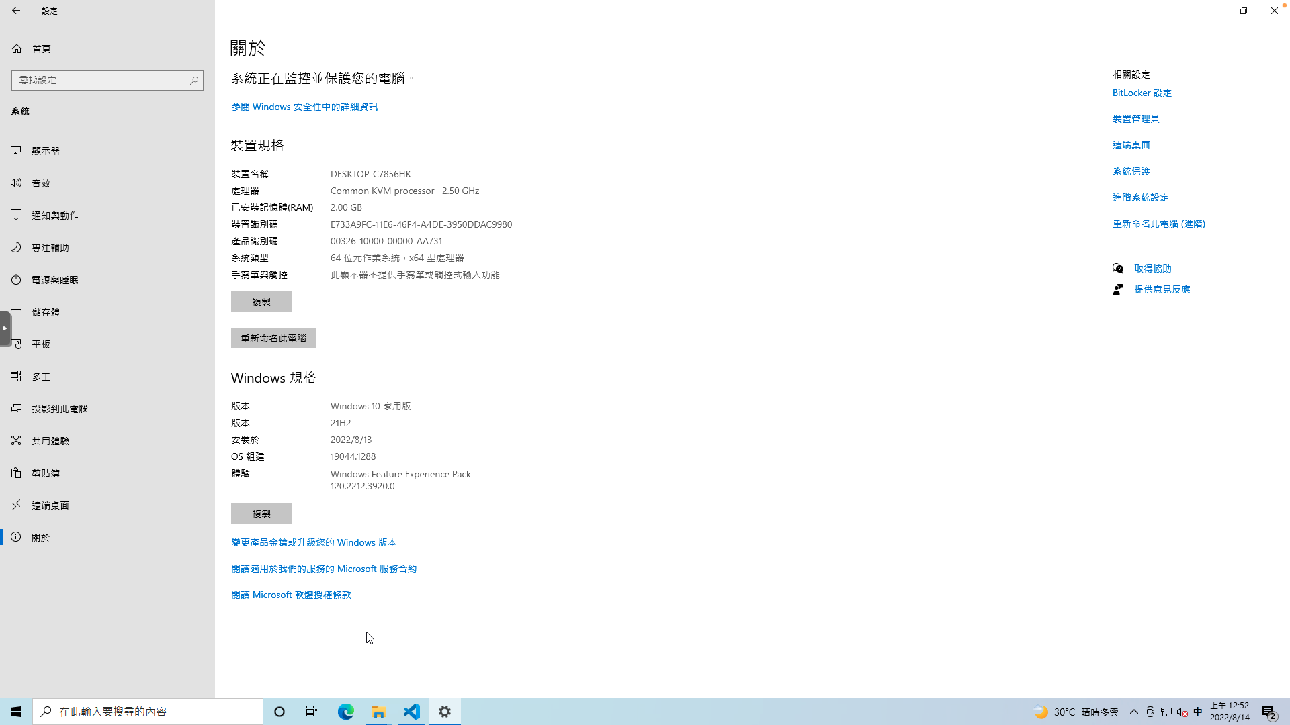Open 剪貼簿 clipboard settings
The height and width of the screenshot is (725, 1290).
[x=107, y=473]
